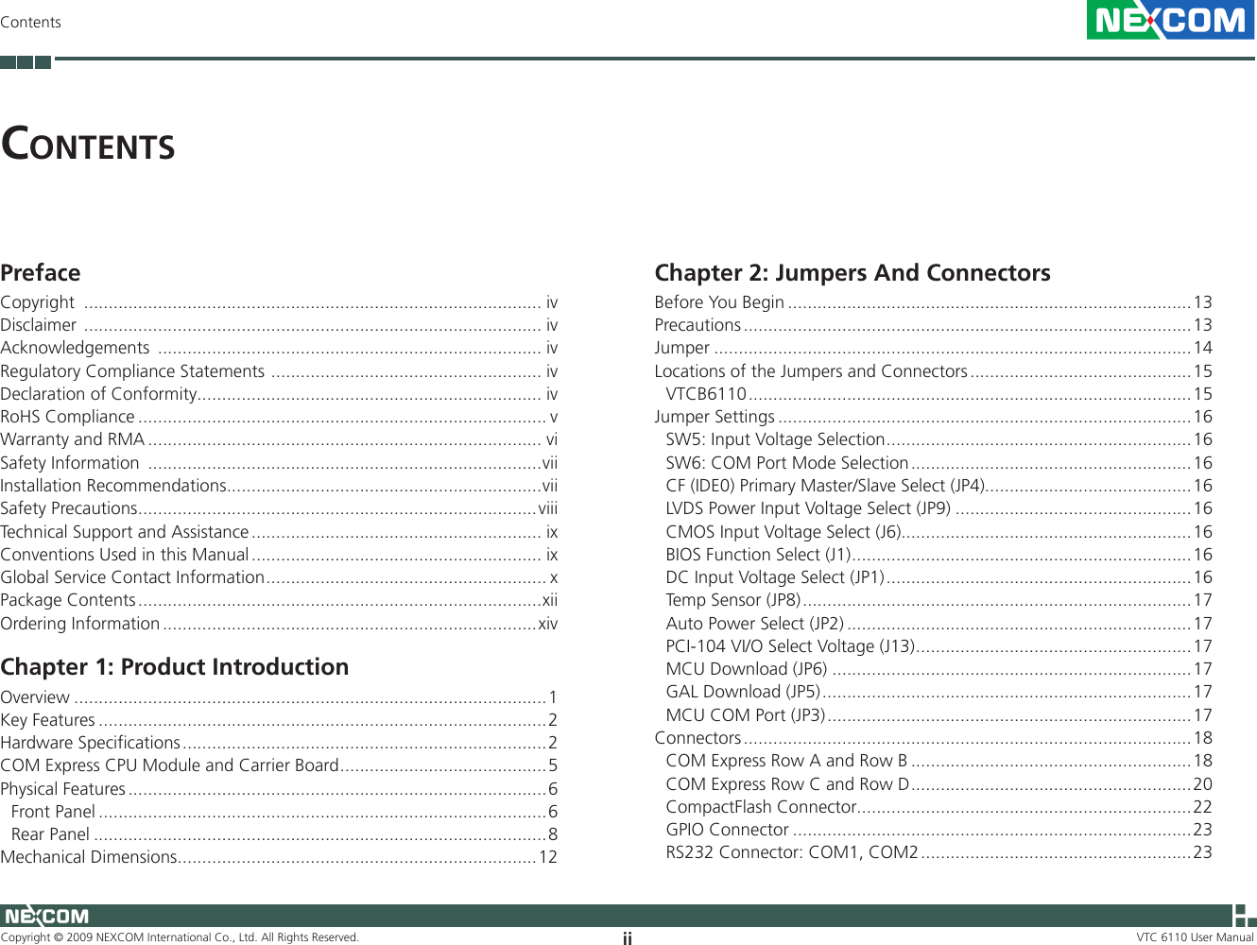Open PCI-104 VI/O Select Voltage (J13)

coord(939,646)
